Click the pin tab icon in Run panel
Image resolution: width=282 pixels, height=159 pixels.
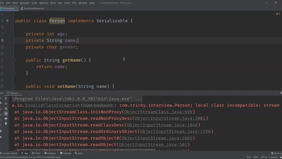tap(1, 137)
